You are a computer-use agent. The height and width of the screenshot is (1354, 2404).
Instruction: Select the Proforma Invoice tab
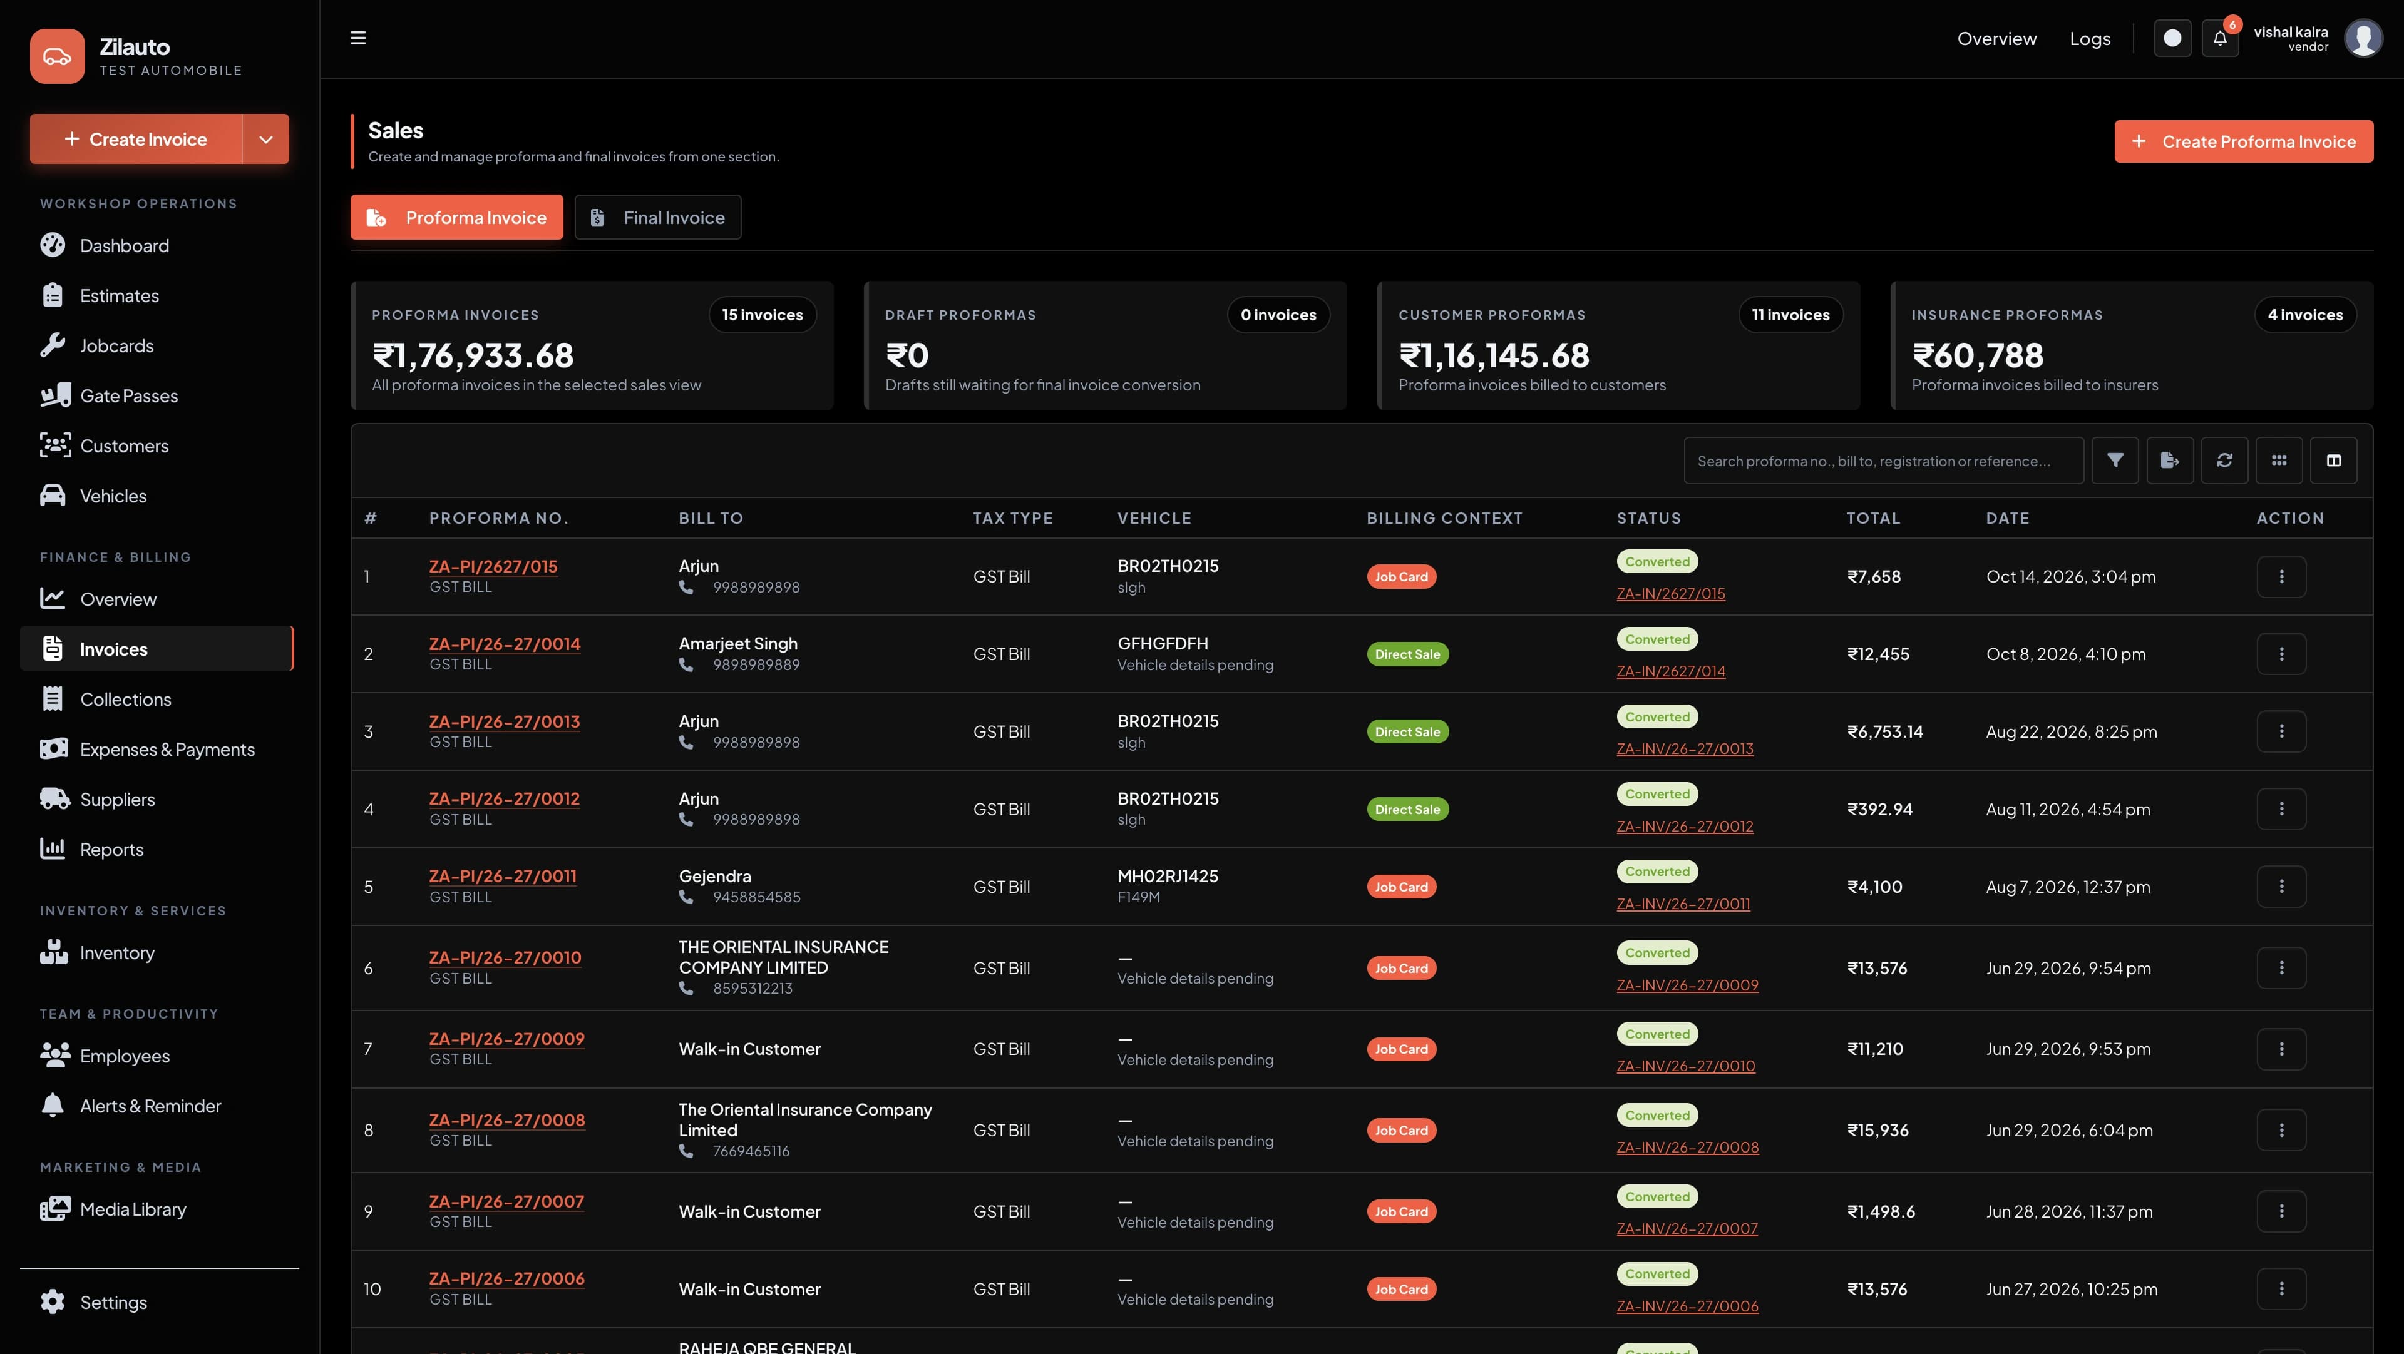(456, 217)
